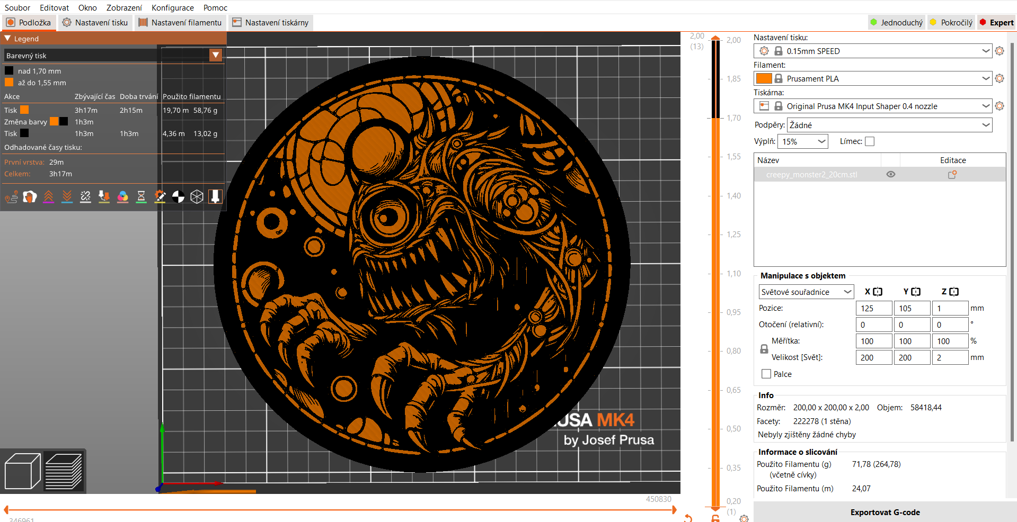
Task: Enable the Límec (brim) checkbox
Action: pos(870,141)
